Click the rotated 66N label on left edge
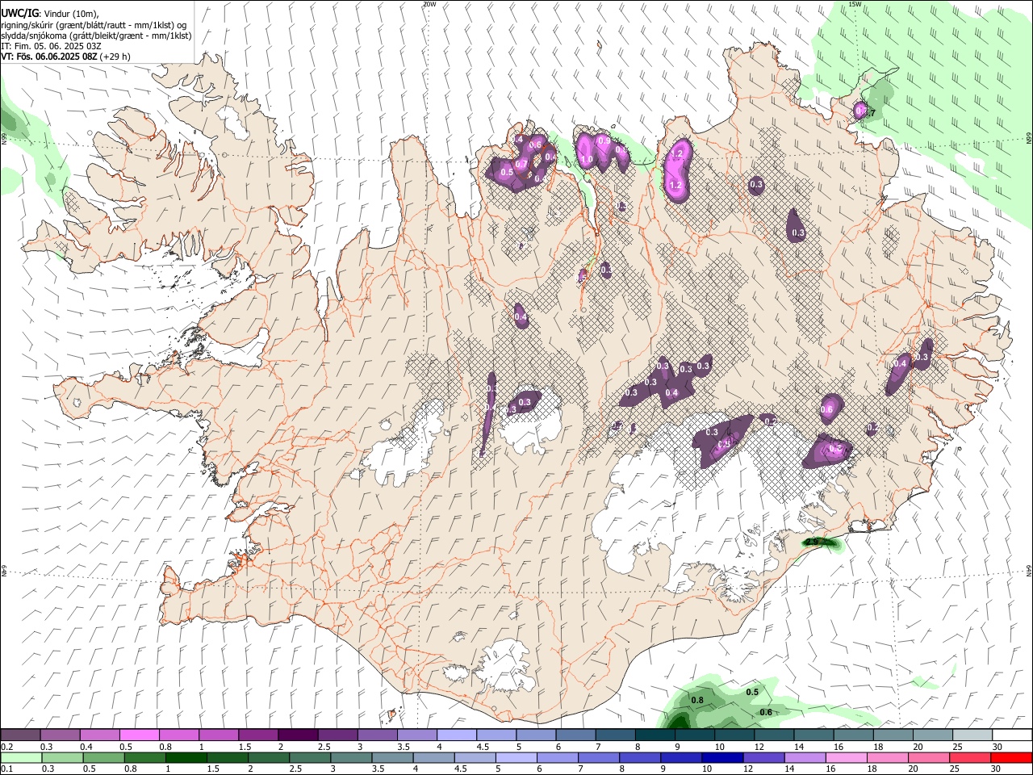The width and height of the screenshot is (1033, 775). pyautogui.click(x=4, y=139)
